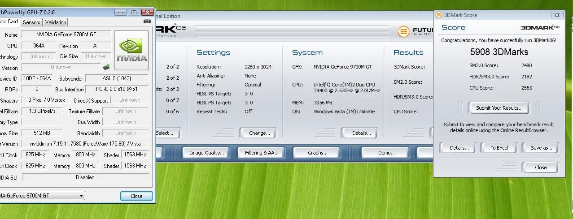Click the Congratulations message in score dialog
Viewport: 573px width, 219px height.
pyautogui.click(x=499, y=40)
